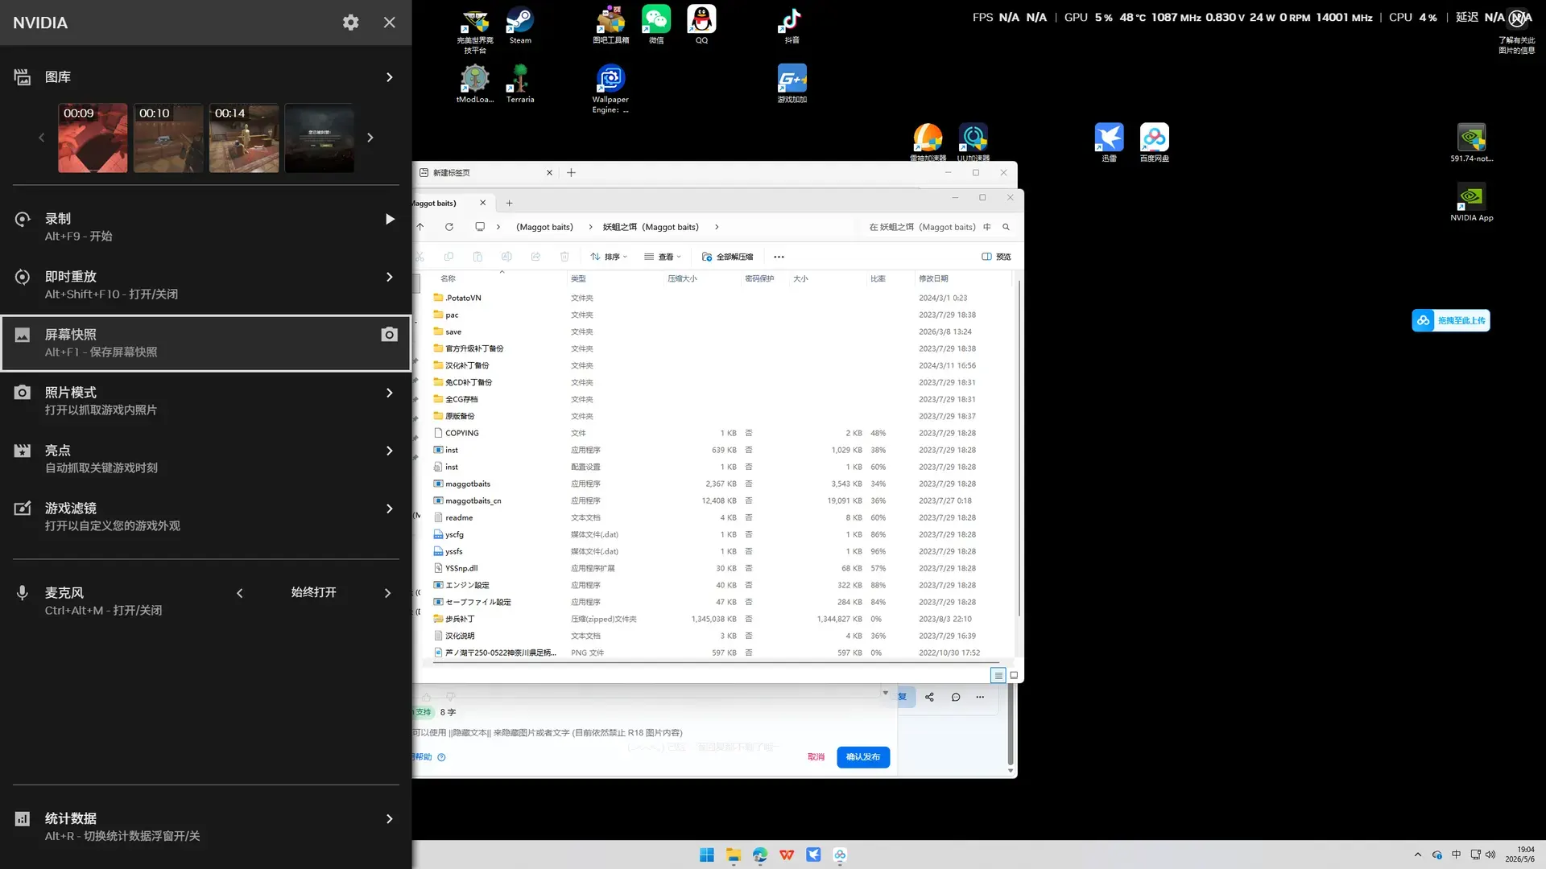Open more options ellipsis in explorer toolbar
This screenshot has height=869, width=1546.
(x=779, y=257)
